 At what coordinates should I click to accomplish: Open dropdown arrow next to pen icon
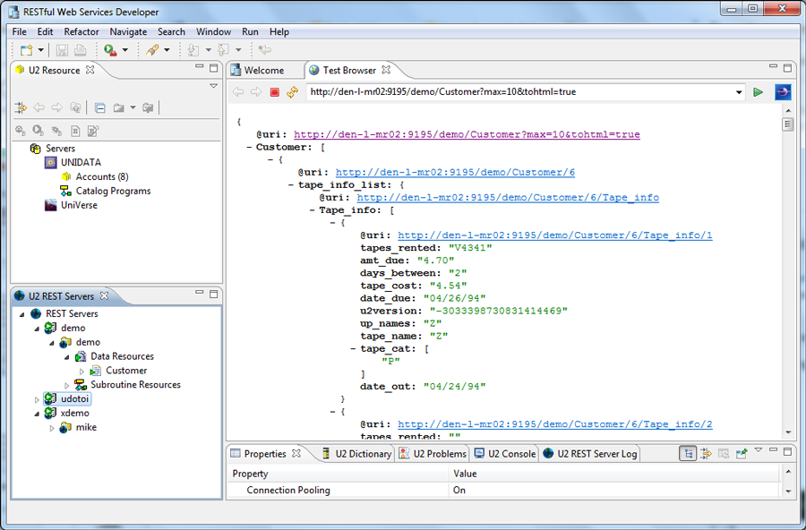pyautogui.click(x=167, y=50)
